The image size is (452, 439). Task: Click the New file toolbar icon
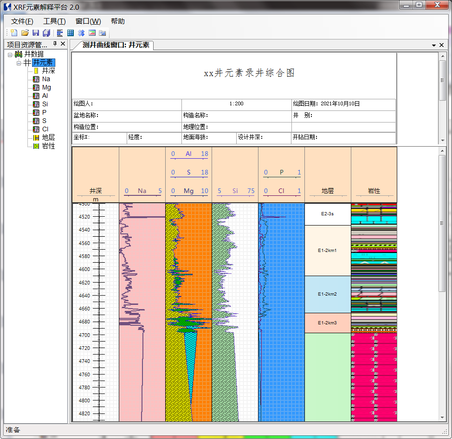point(14,33)
